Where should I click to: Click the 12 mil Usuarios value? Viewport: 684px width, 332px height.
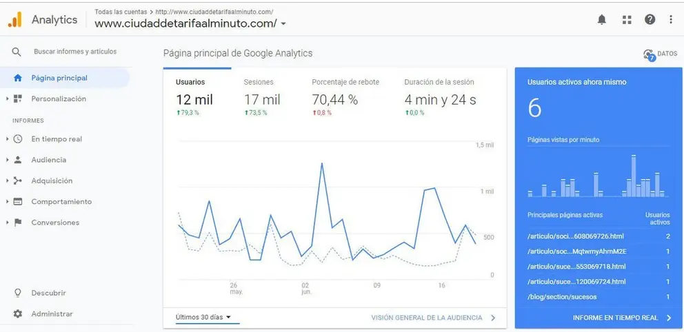194,99
